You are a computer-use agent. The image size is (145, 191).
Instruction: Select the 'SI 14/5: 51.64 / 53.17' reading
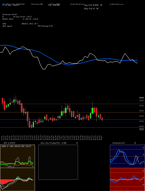[23, 17]
